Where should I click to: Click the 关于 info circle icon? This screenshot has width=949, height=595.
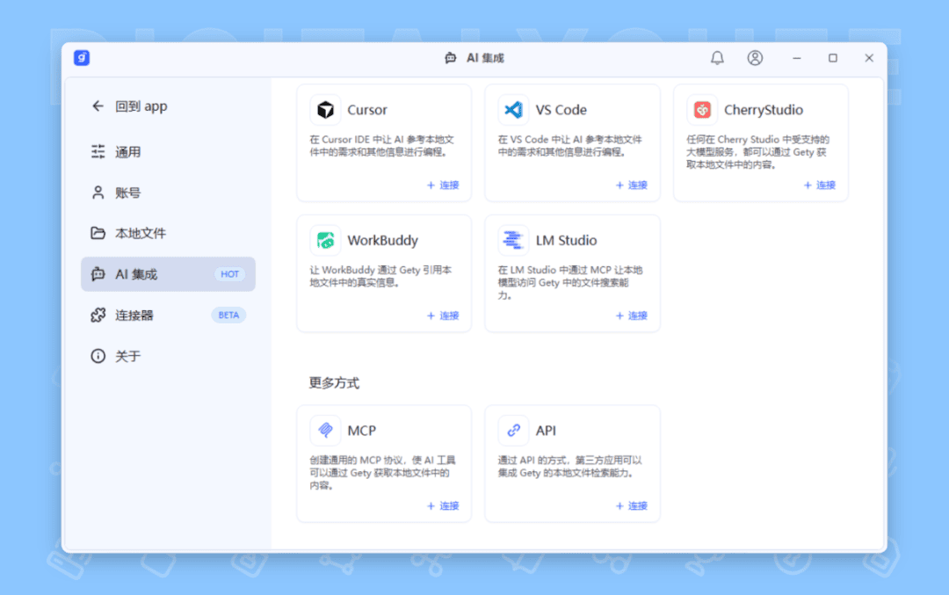(98, 356)
